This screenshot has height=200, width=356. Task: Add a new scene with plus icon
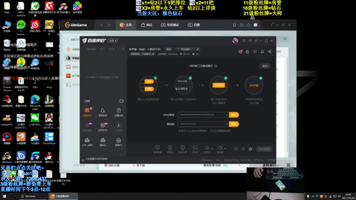pos(123,49)
